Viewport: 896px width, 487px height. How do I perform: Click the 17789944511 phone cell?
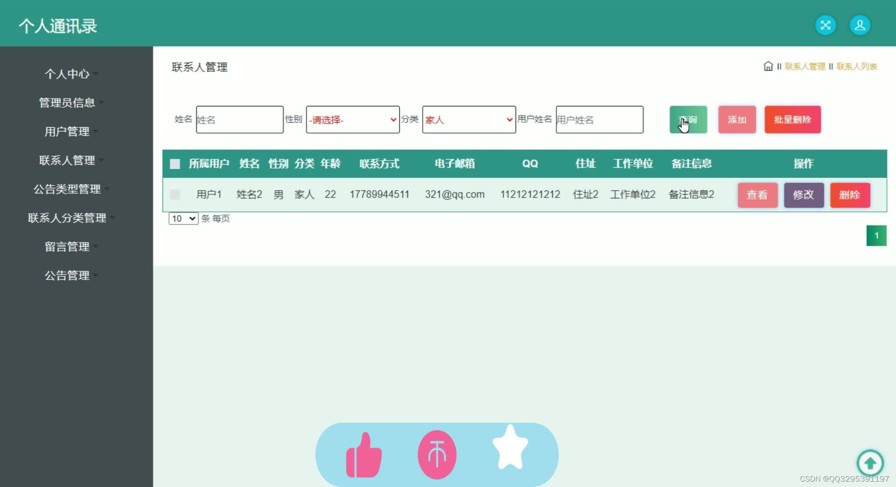[x=379, y=194]
